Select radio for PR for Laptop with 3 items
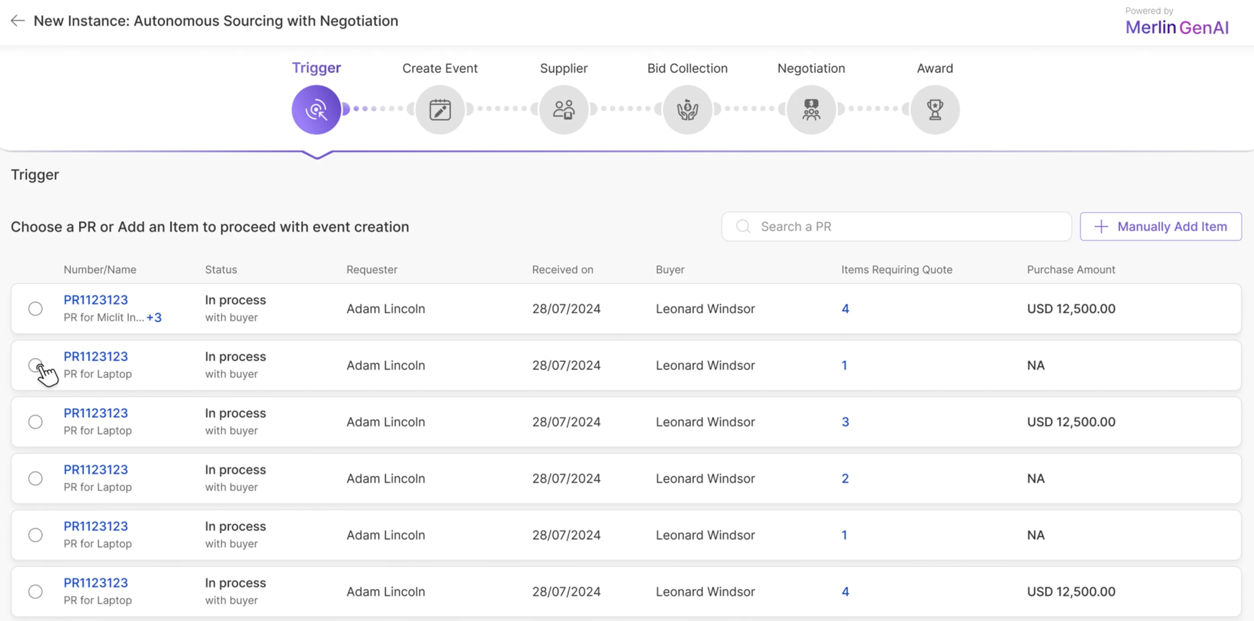Image resolution: width=1254 pixels, height=621 pixels. pyautogui.click(x=35, y=421)
